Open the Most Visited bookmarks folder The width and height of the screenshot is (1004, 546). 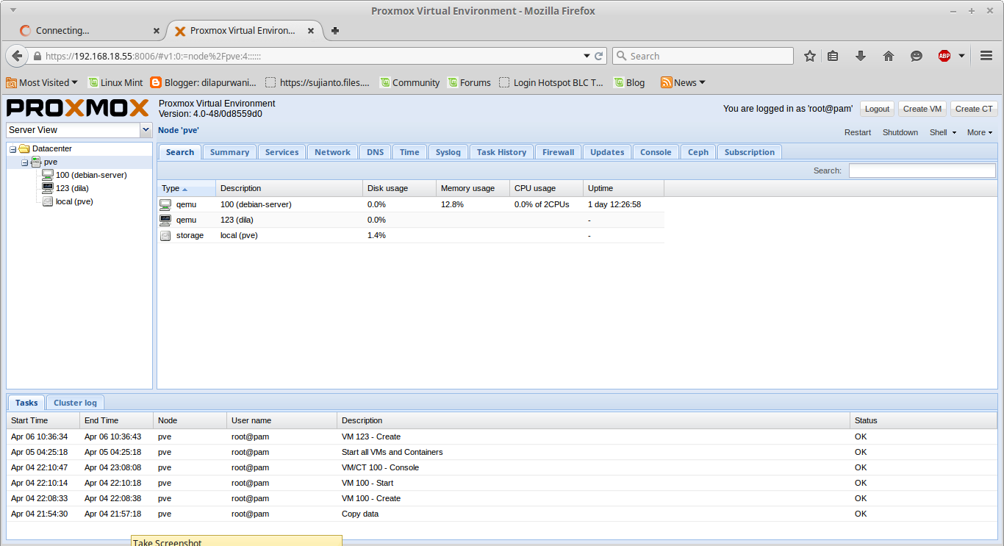pos(42,82)
